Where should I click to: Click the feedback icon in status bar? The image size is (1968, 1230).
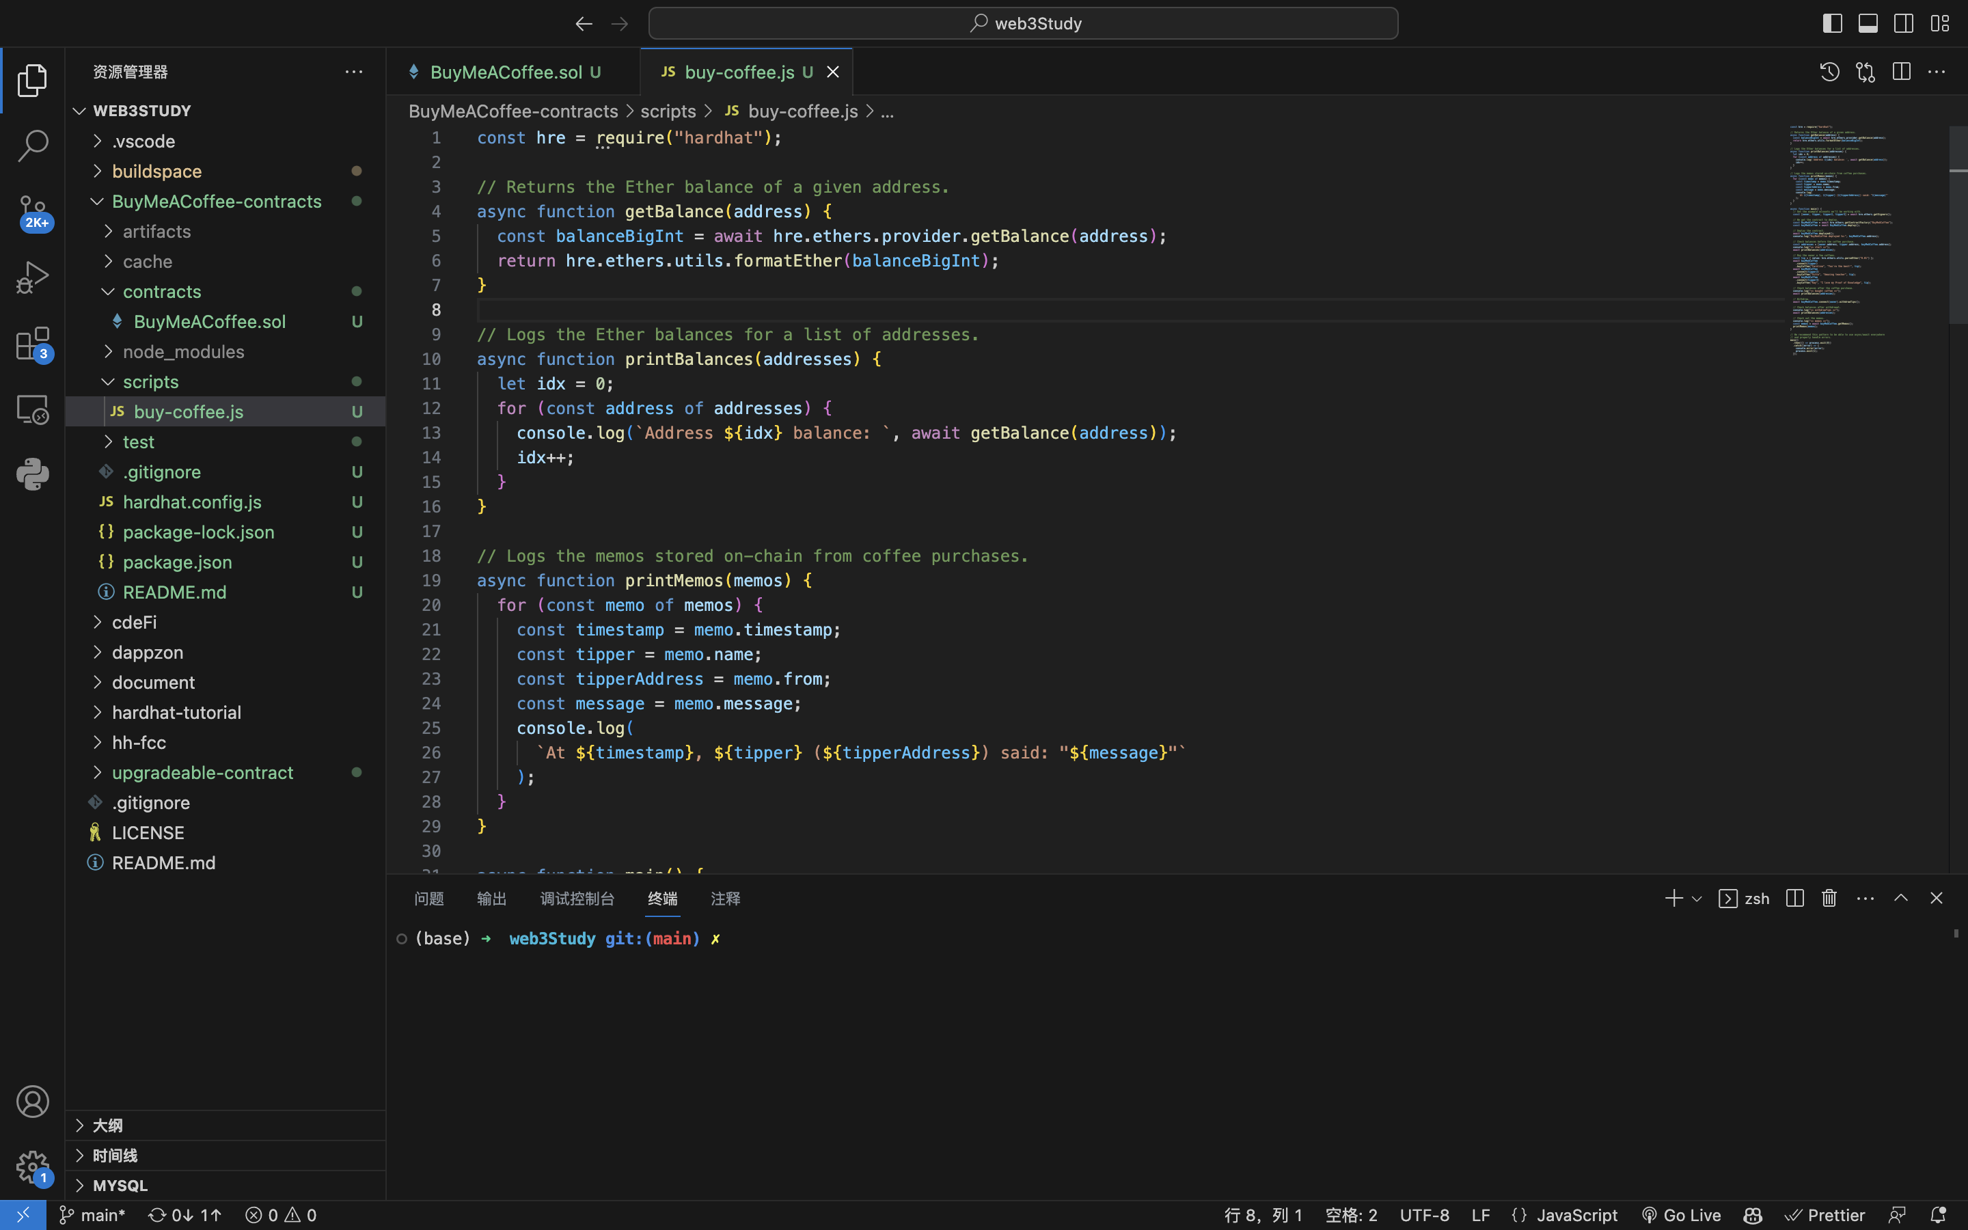1897,1216
